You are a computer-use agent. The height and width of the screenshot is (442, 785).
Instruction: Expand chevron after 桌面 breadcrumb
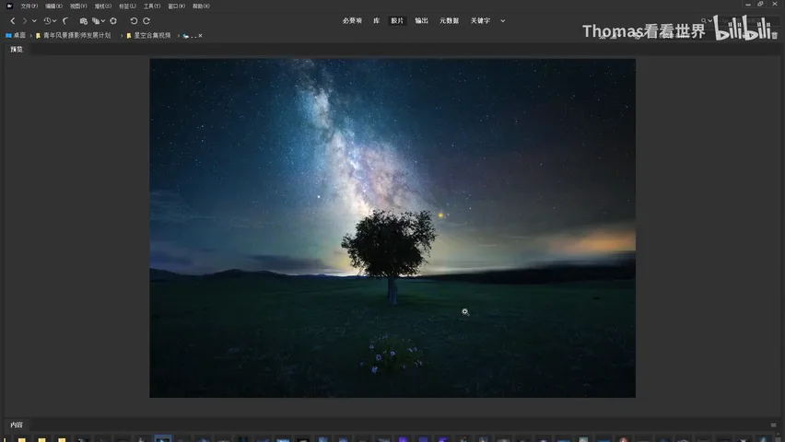[x=31, y=36]
